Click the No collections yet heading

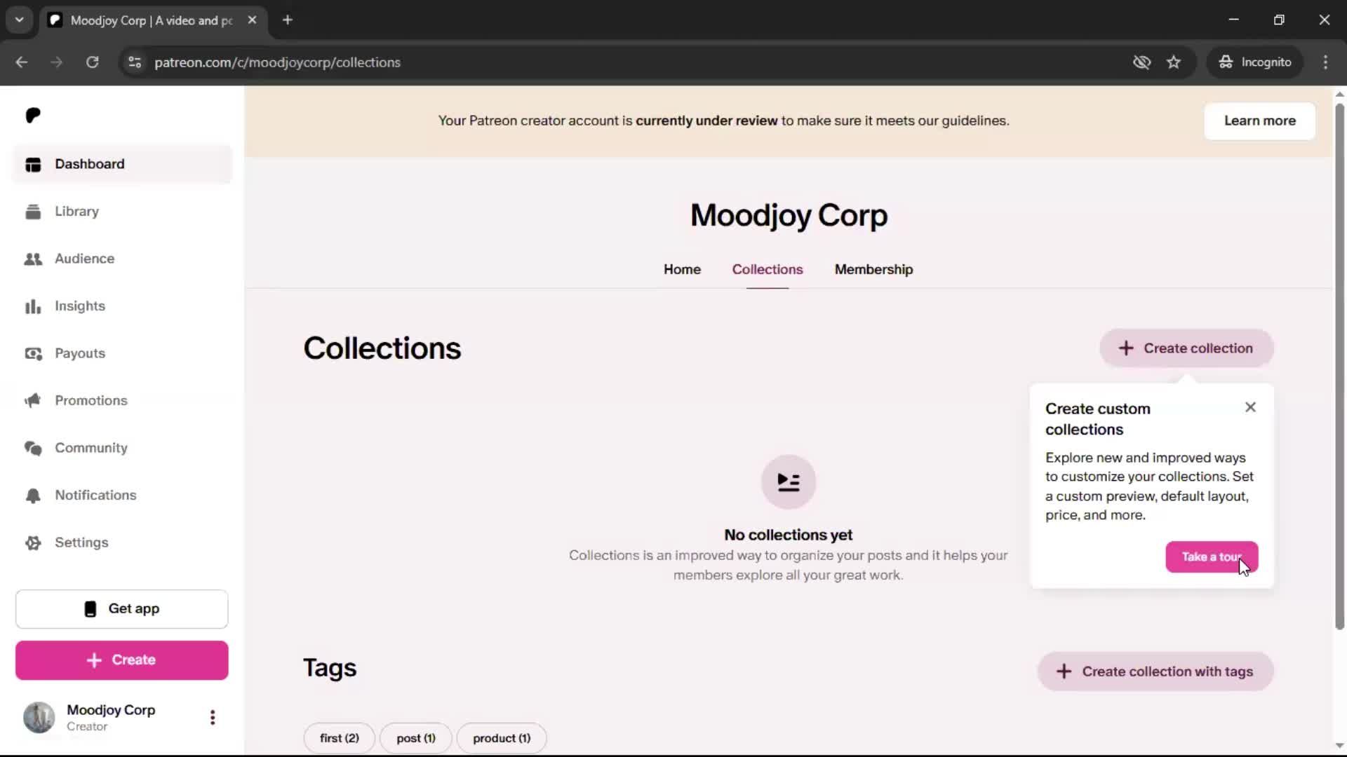click(x=789, y=535)
